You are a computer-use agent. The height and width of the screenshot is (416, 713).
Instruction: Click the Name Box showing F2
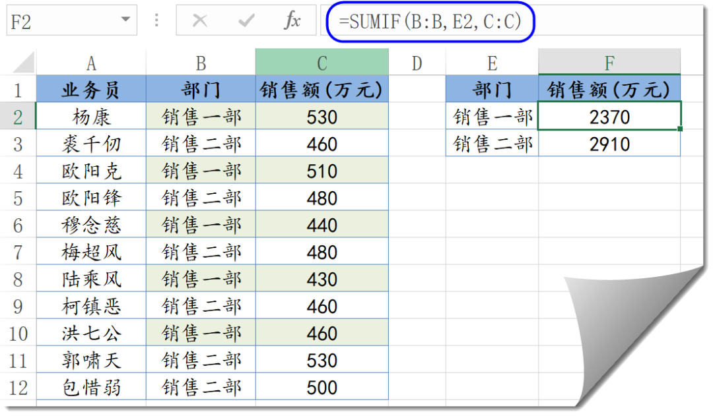[71, 20]
